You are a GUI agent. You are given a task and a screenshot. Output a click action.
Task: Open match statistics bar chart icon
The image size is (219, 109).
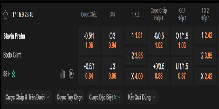(62, 73)
